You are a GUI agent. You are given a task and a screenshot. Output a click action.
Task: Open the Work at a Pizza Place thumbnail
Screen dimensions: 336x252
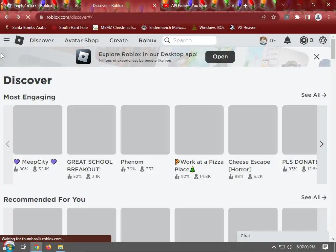pyautogui.click(x=199, y=130)
